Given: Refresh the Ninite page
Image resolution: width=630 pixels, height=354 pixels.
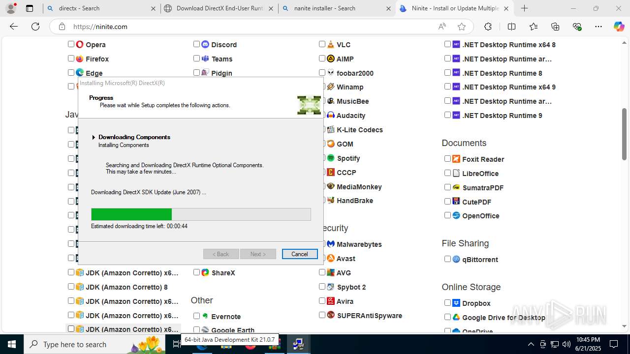Looking at the screenshot, I should [x=35, y=27].
